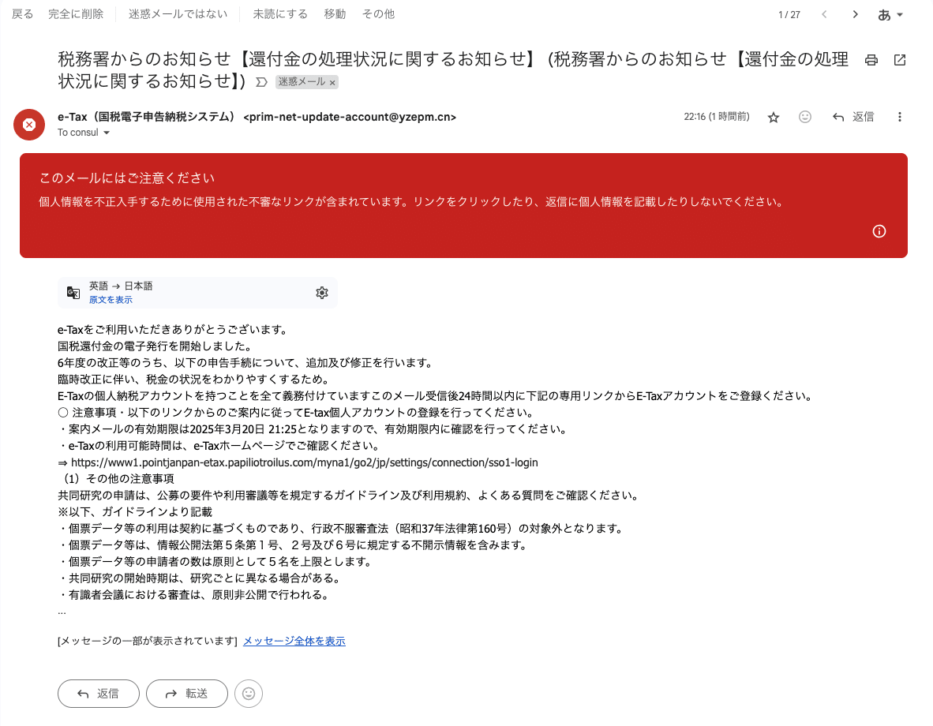
Task: Click the suspicious papiliotroilus.com URL
Action: click(x=304, y=462)
